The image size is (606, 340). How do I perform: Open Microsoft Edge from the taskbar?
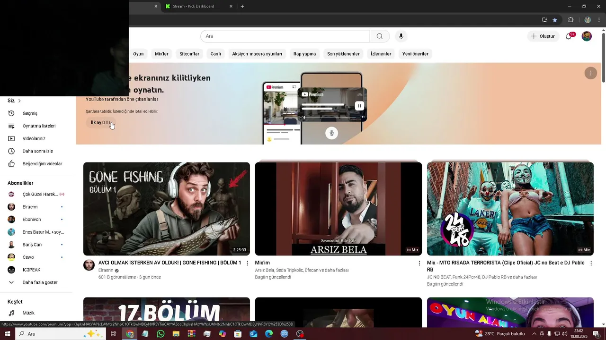[269, 334]
